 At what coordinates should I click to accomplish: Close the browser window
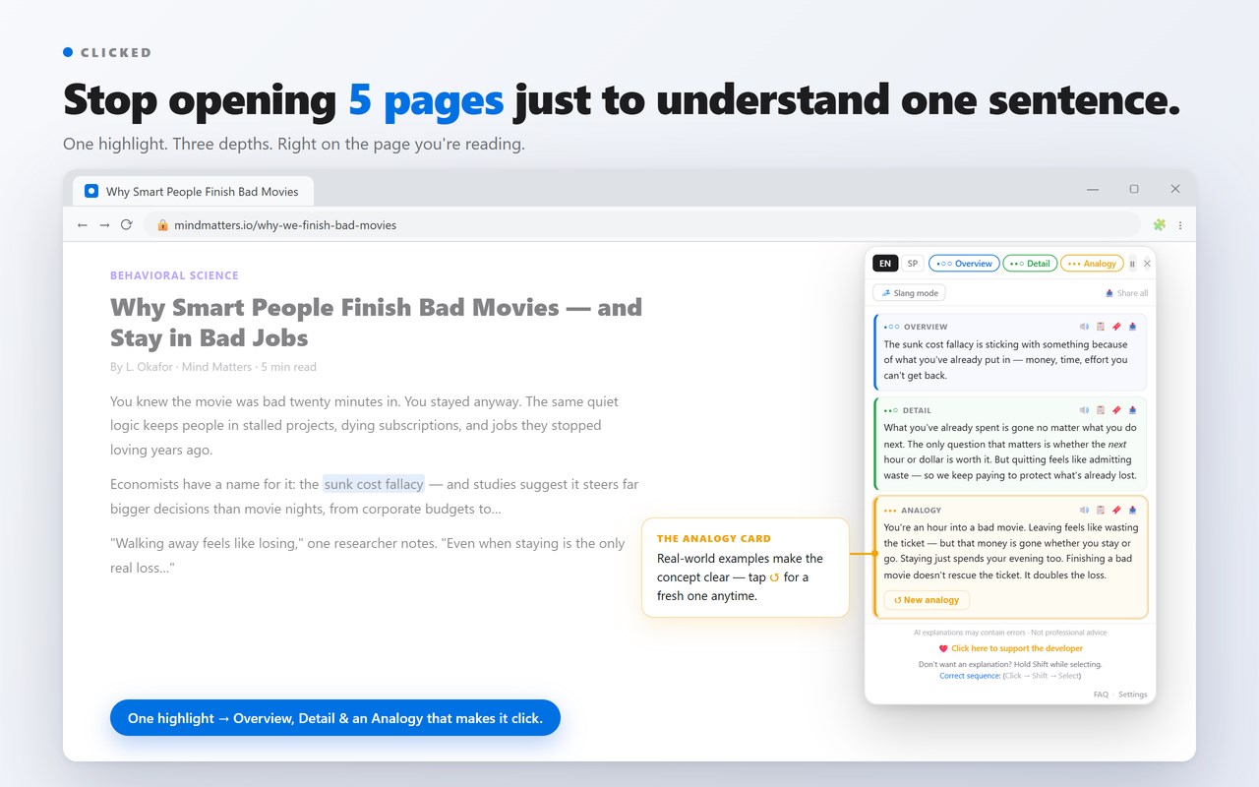(x=1174, y=189)
